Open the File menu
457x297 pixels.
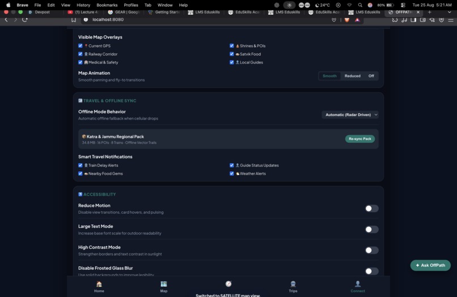click(37, 5)
